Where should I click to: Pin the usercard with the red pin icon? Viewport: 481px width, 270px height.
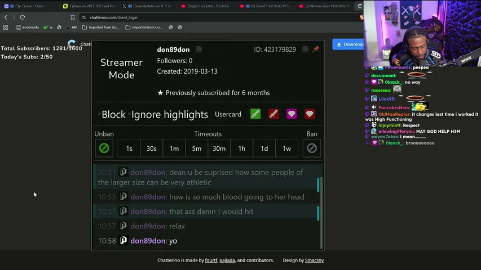coord(316,49)
